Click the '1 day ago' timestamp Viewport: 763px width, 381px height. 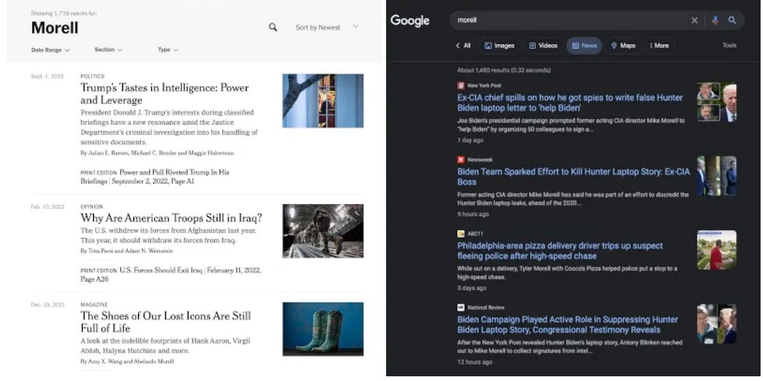coord(470,140)
